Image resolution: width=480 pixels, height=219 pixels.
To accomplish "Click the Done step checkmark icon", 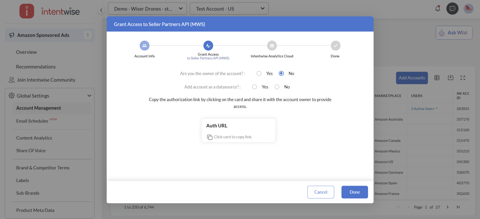I will tap(335, 46).
